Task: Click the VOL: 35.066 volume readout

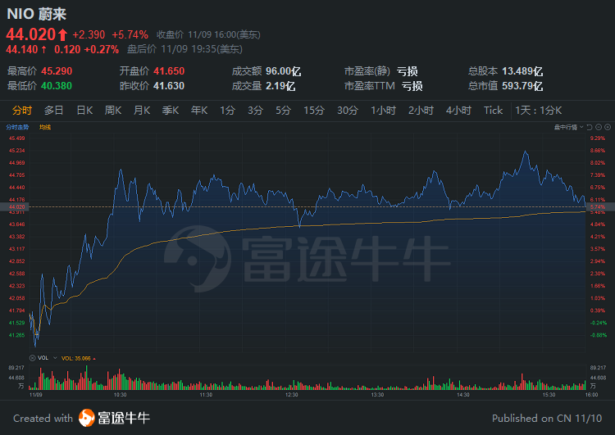Action: (76, 359)
